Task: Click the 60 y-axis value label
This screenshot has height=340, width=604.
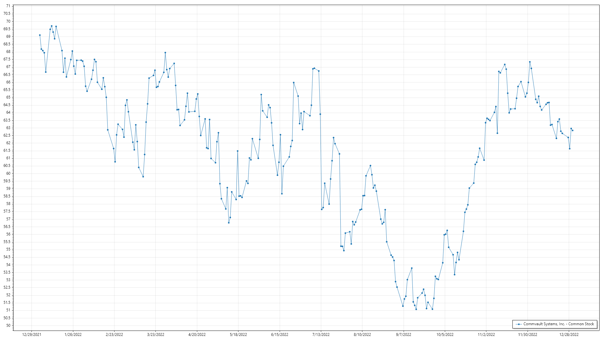Action: (x=8, y=173)
